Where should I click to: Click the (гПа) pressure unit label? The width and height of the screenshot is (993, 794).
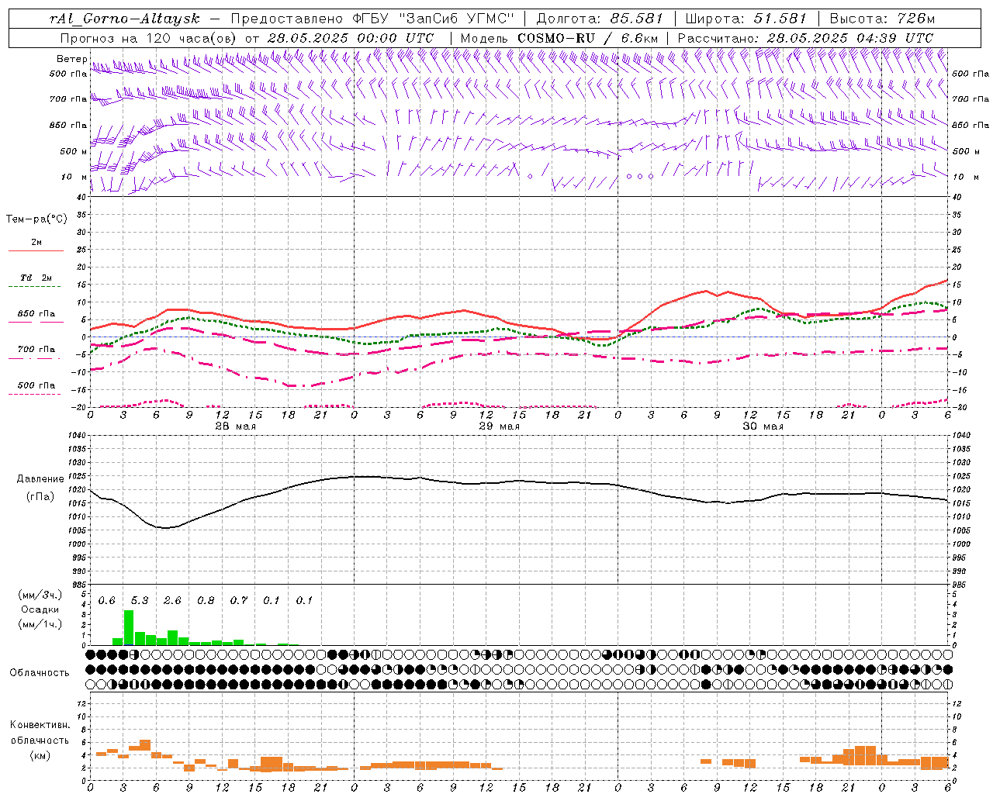[x=40, y=497]
